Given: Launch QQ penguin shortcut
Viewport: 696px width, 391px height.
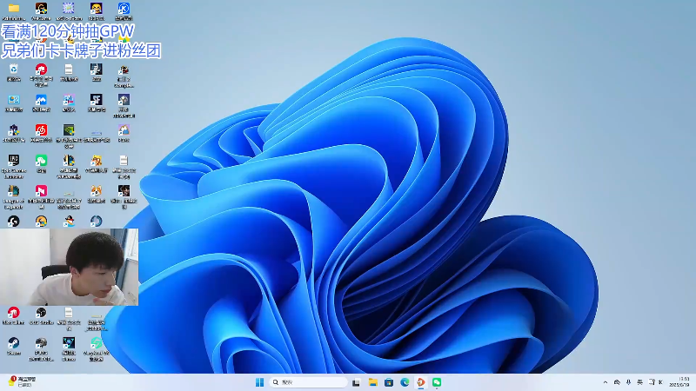Looking at the screenshot, I should tap(69, 221).
